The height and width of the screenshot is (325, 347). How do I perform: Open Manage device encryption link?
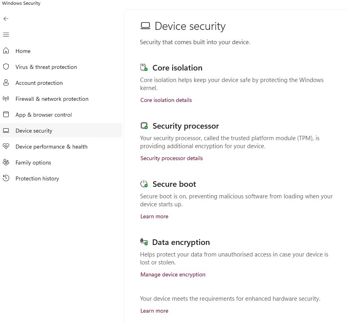173,275
